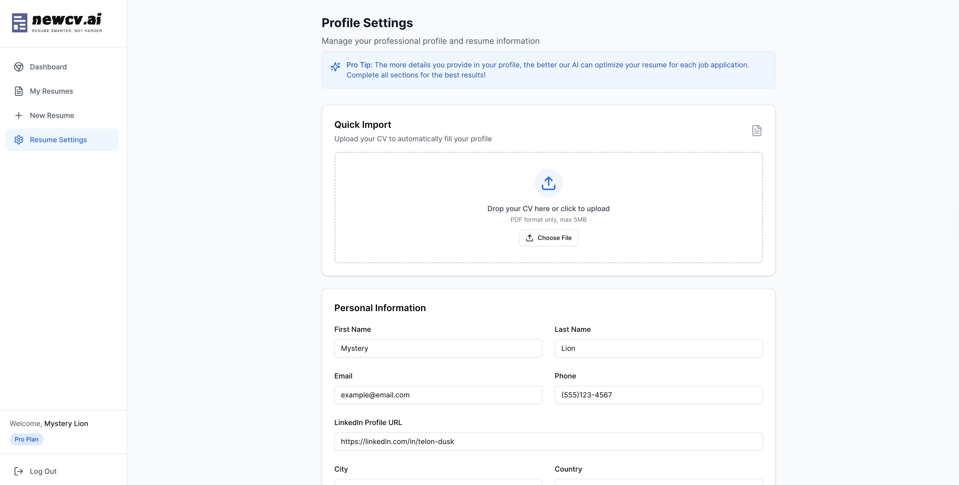Click into the First Name field
This screenshot has height=485, width=959.
click(x=438, y=348)
